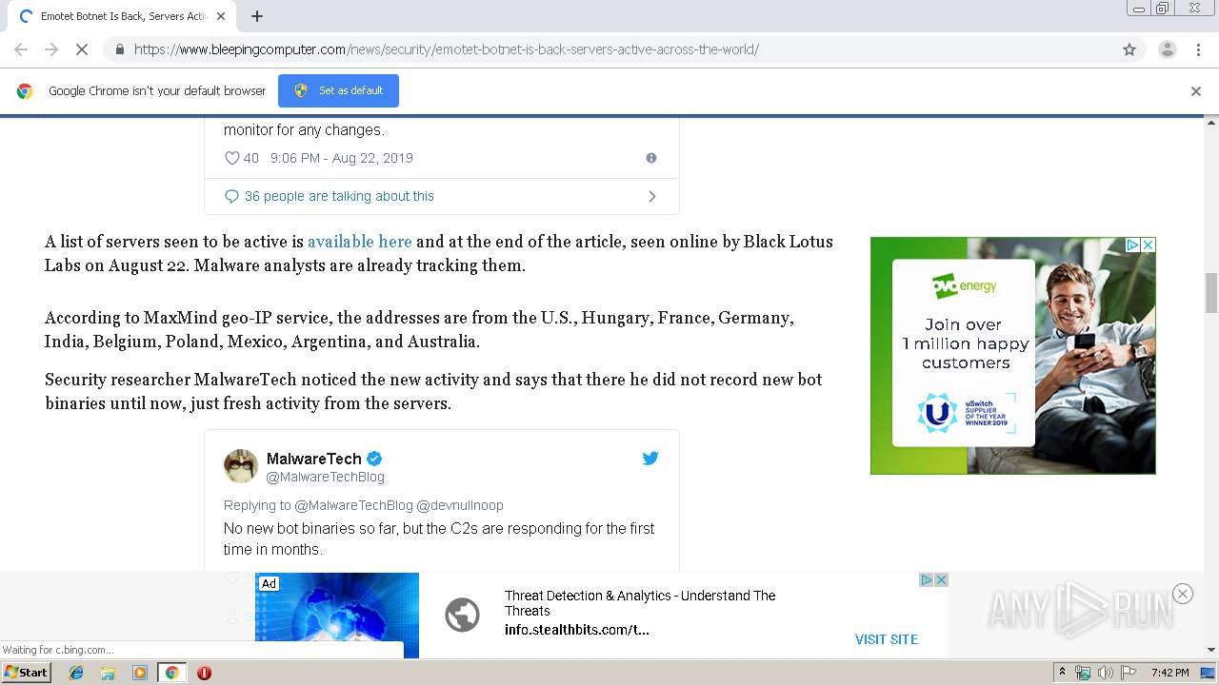Open the 9:06 PM - Aug 22, 2019 timestamp
This screenshot has height=685, width=1219.
click(x=342, y=158)
